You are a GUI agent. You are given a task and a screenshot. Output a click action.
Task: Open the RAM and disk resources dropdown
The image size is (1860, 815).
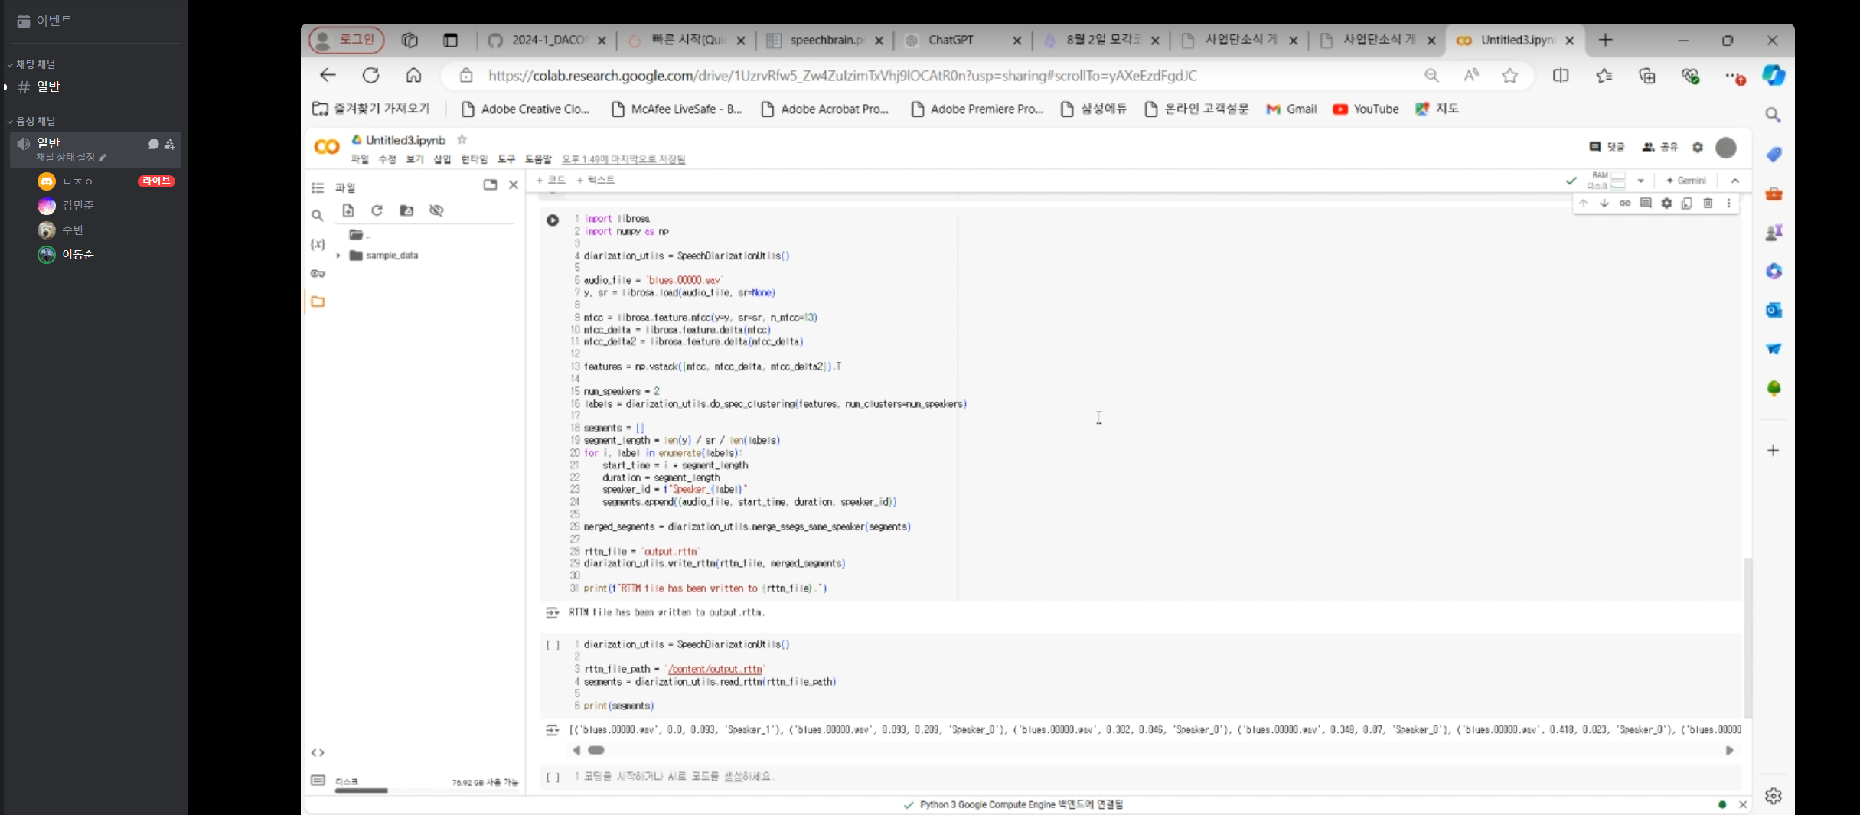coord(1640,181)
